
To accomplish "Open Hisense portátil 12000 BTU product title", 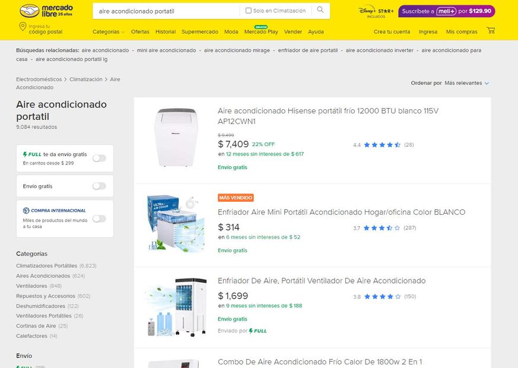I will 328,116.
